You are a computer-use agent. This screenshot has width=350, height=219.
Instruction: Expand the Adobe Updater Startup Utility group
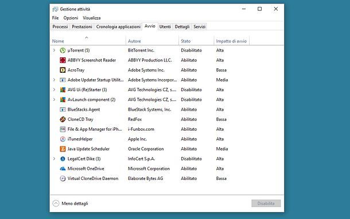[54, 80]
